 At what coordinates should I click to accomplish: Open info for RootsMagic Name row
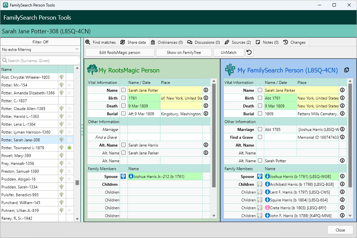click(206, 90)
